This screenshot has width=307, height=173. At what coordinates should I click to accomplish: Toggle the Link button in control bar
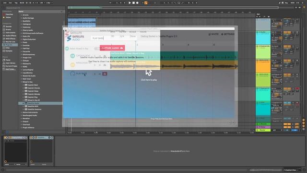coord(5,3)
